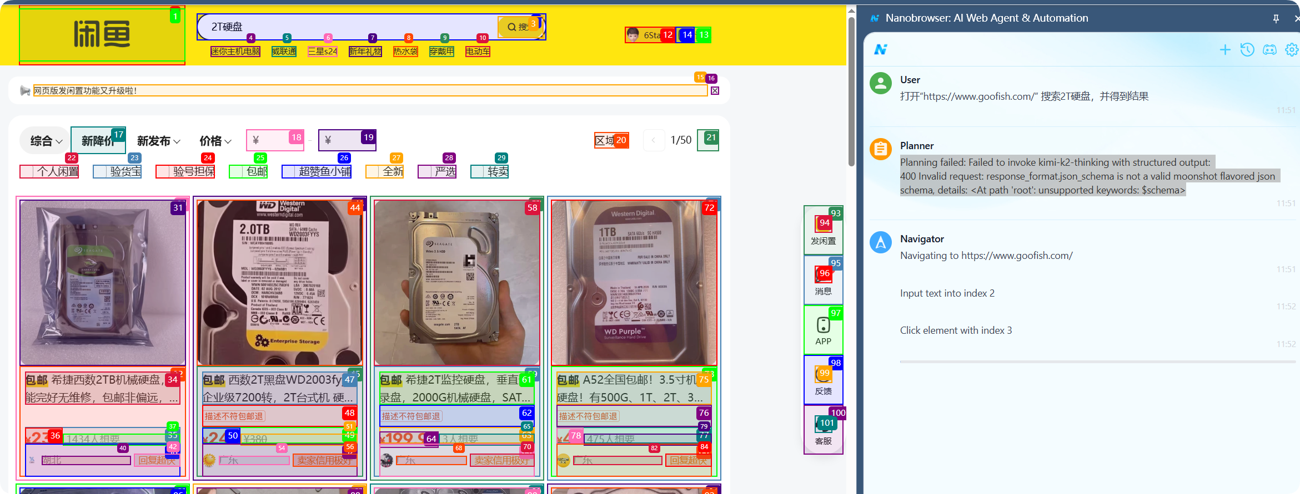Click the 网页版发闲置功能又升级啦 announcement text

(x=85, y=91)
